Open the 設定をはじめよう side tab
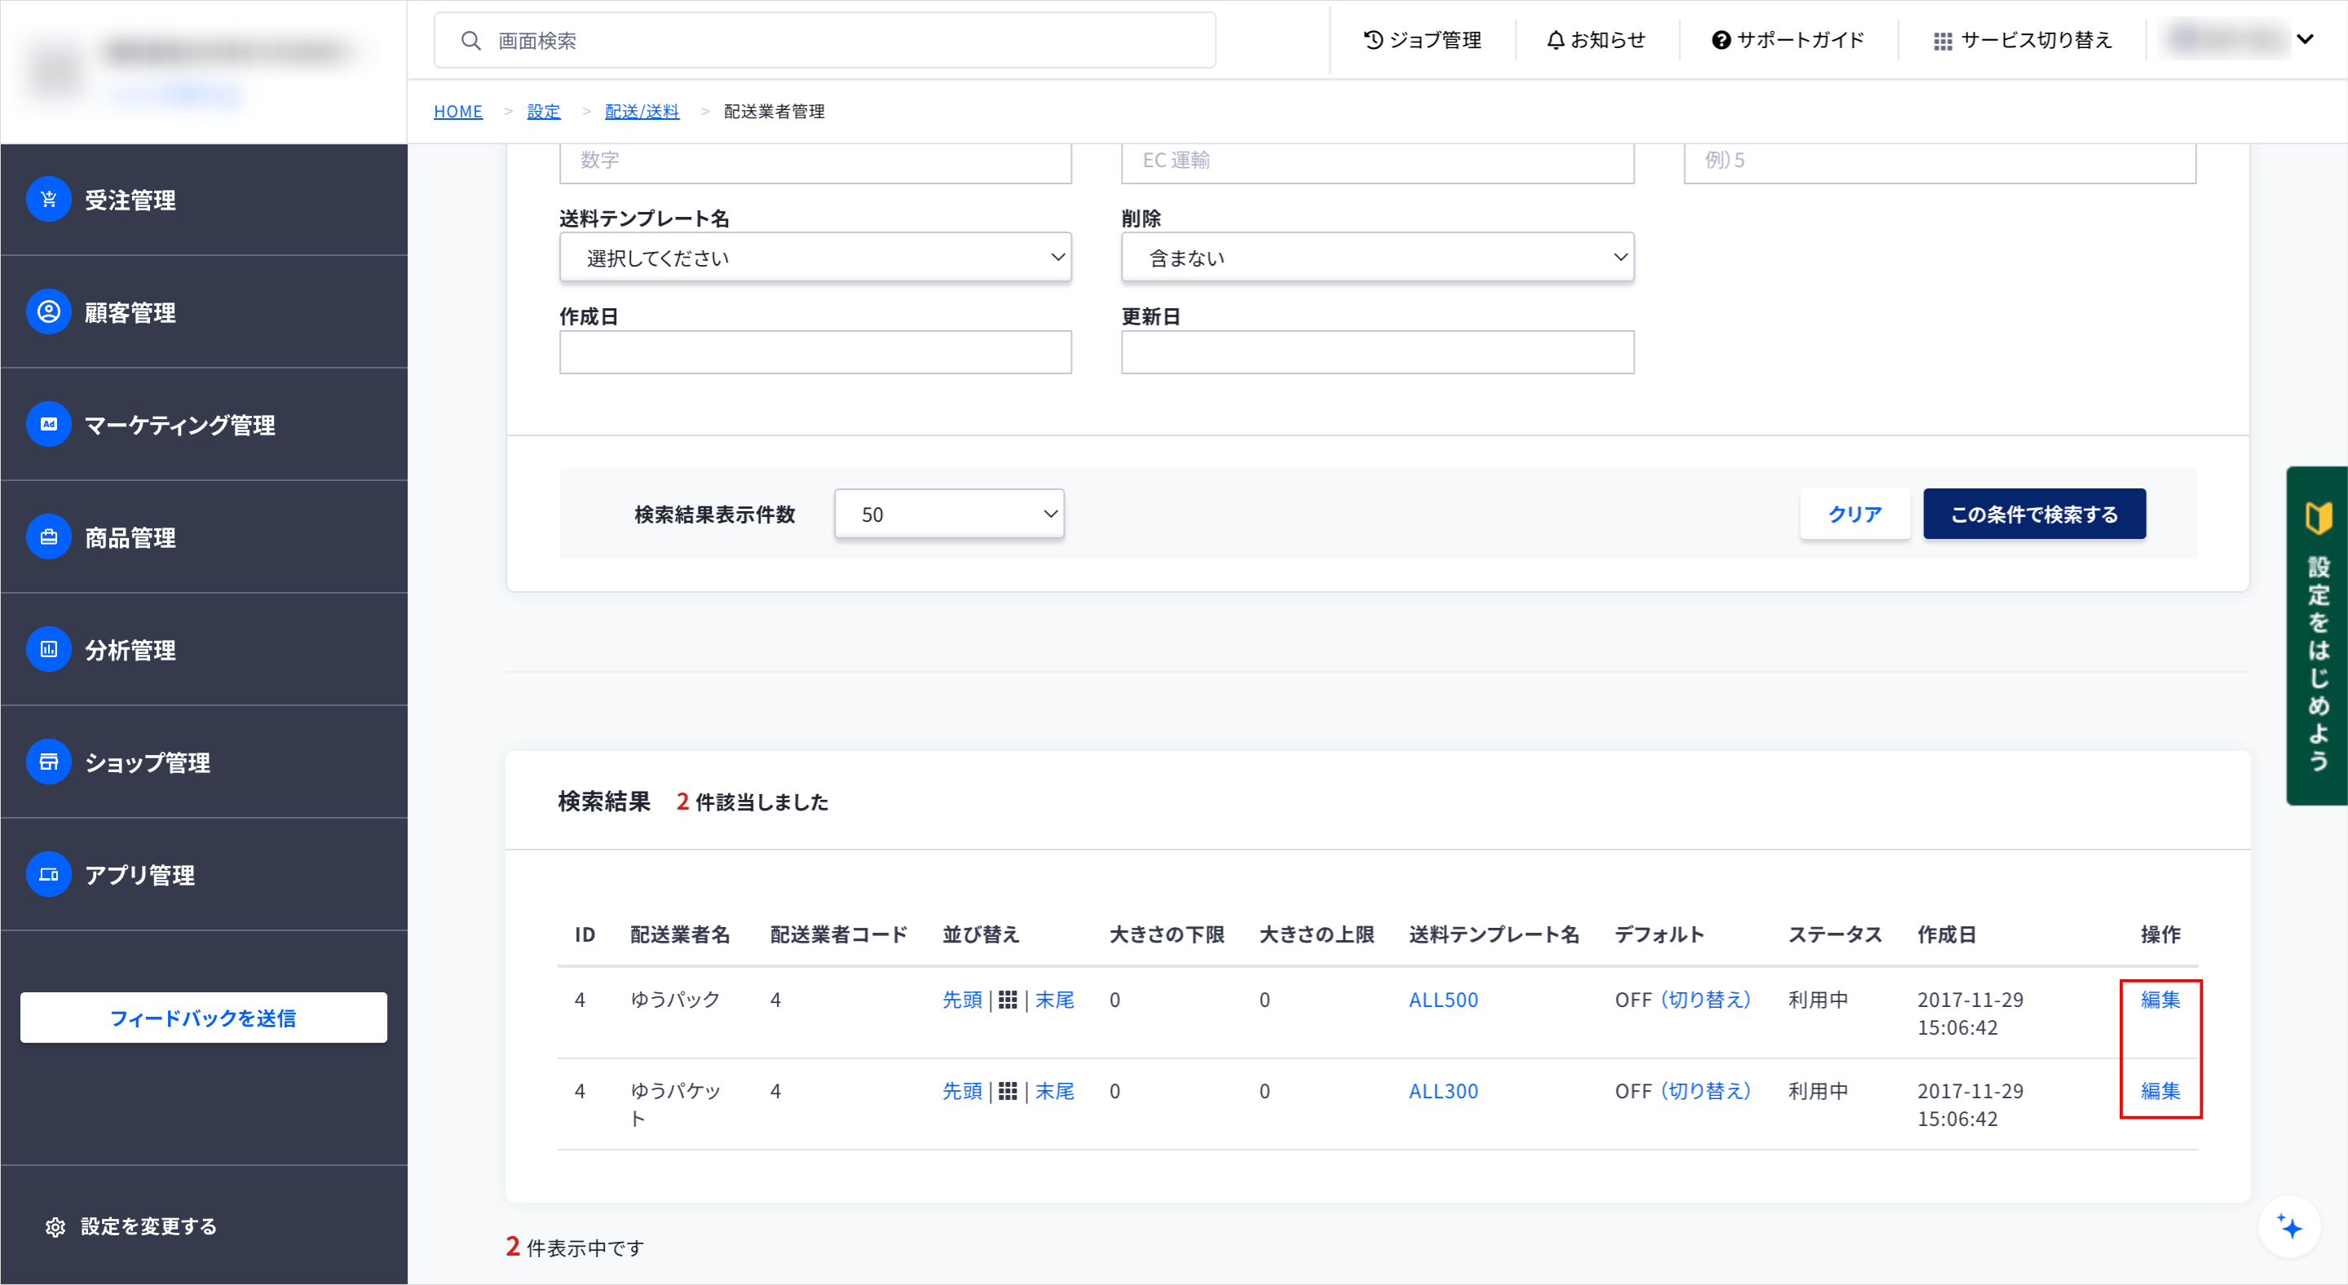Screen dimensions: 2348x1285 click(x=2316, y=635)
